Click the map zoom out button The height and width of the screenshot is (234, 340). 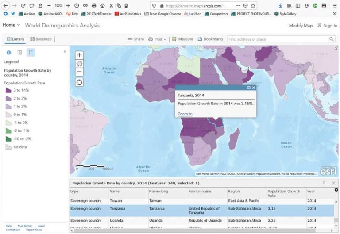coord(79,72)
